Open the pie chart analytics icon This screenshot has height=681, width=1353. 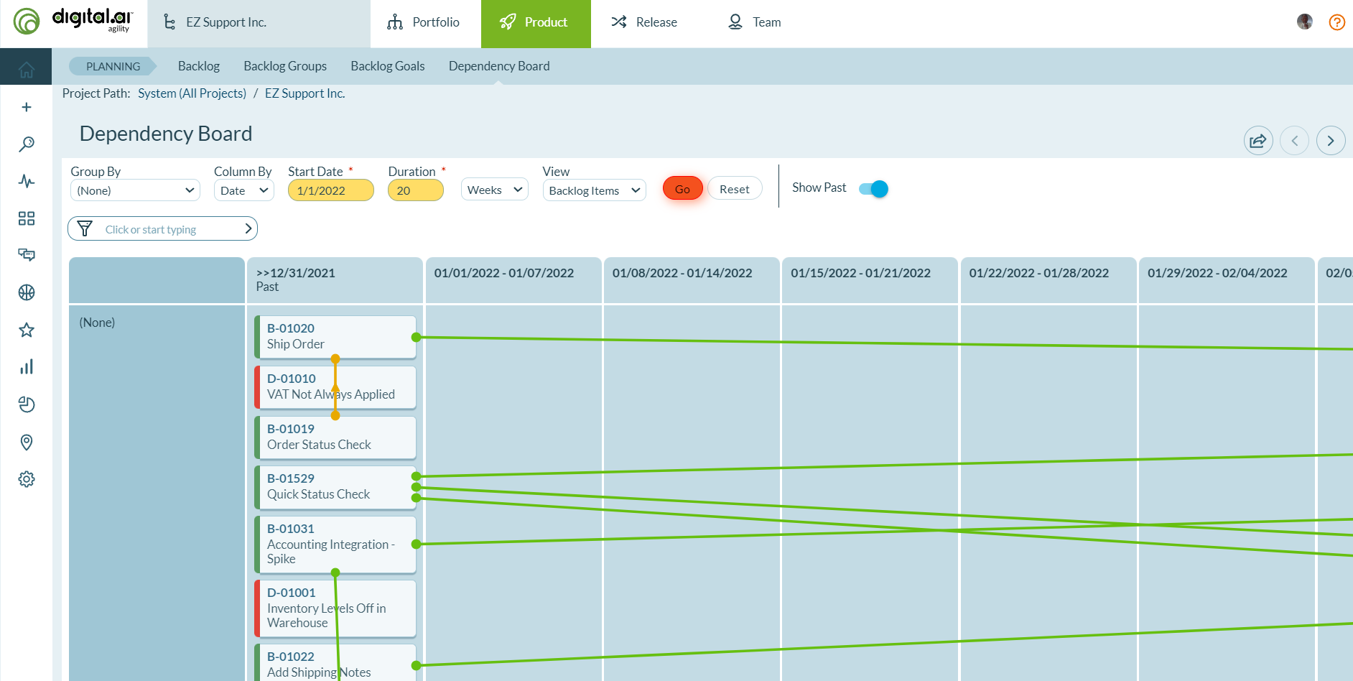[x=27, y=404]
